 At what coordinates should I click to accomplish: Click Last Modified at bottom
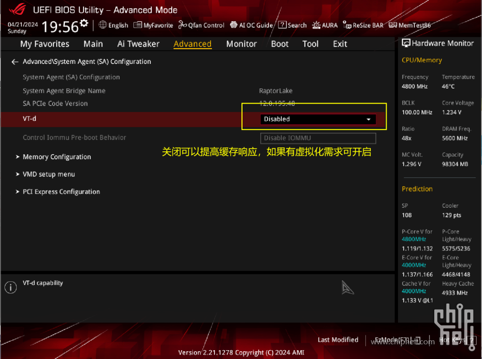tap(338, 340)
